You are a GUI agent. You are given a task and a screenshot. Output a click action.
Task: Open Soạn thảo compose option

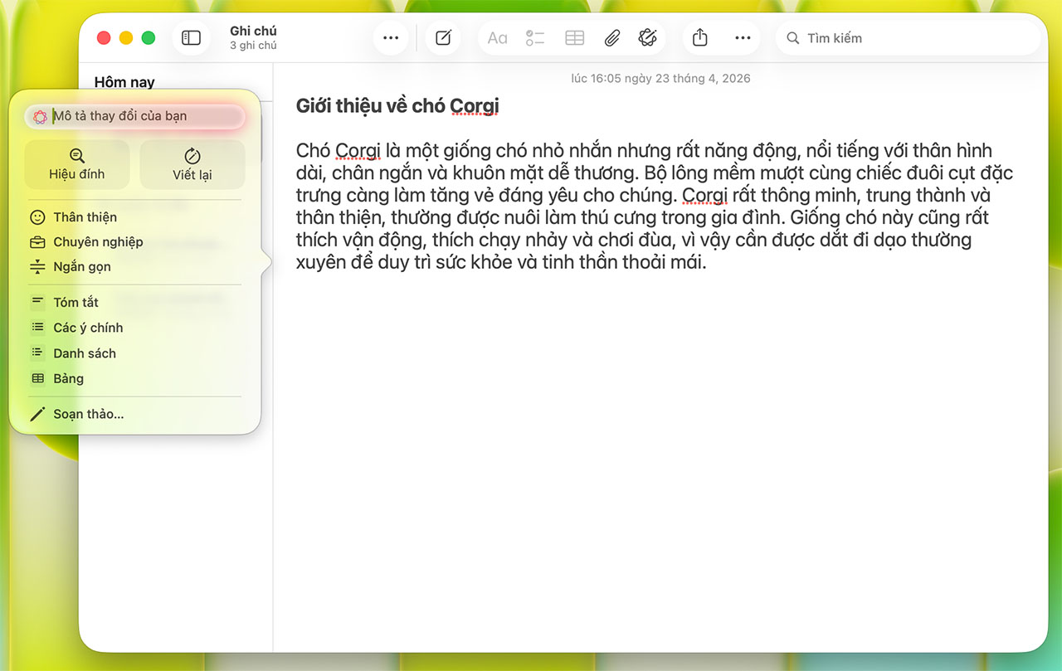point(88,414)
